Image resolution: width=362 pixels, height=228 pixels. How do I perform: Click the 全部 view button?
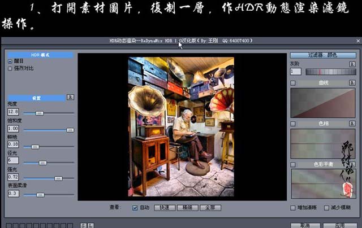pos(210,208)
